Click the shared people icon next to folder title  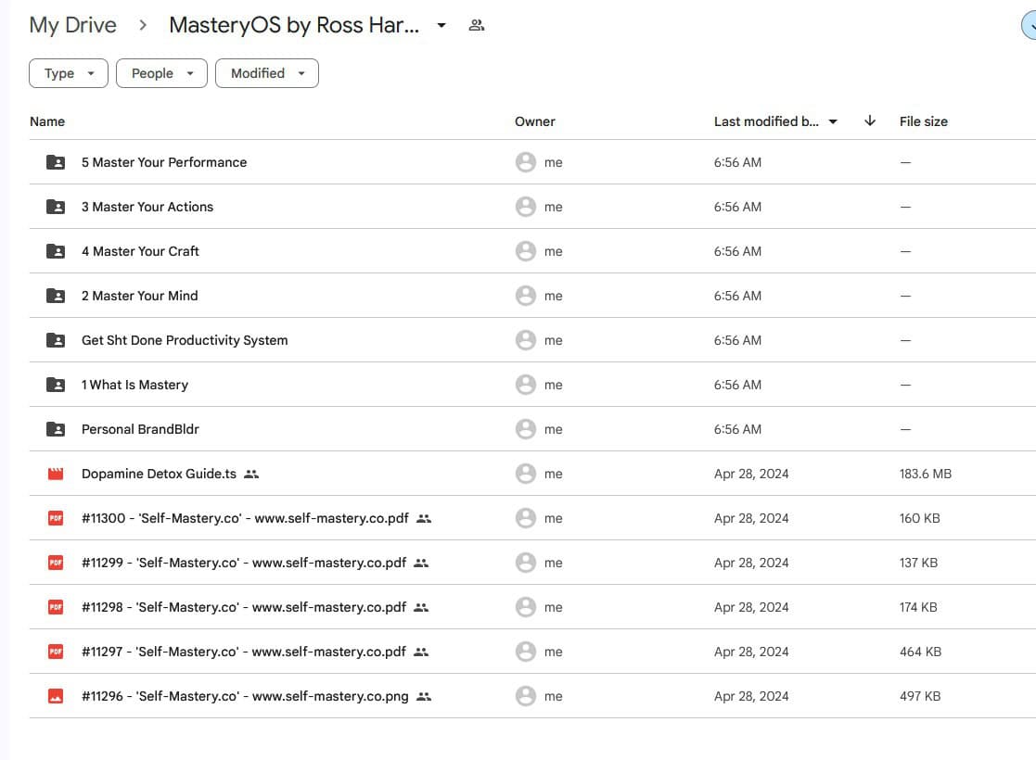click(x=477, y=25)
